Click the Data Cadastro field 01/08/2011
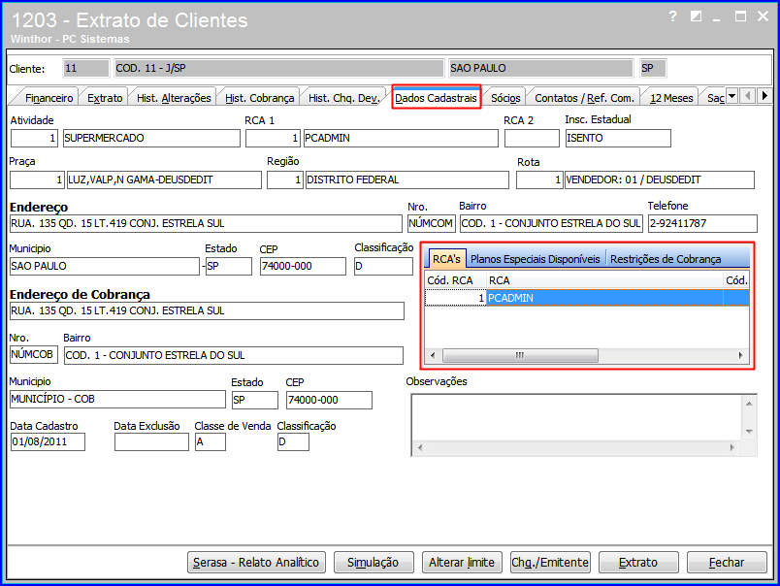The image size is (780, 586). 48,441
